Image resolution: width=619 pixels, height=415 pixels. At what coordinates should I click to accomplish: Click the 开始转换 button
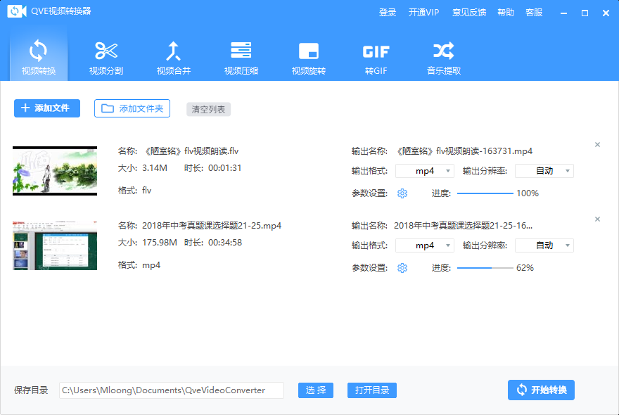(541, 390)
